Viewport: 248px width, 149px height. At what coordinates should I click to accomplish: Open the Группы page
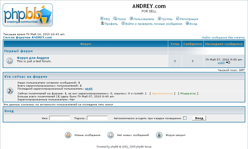[167, 19]
